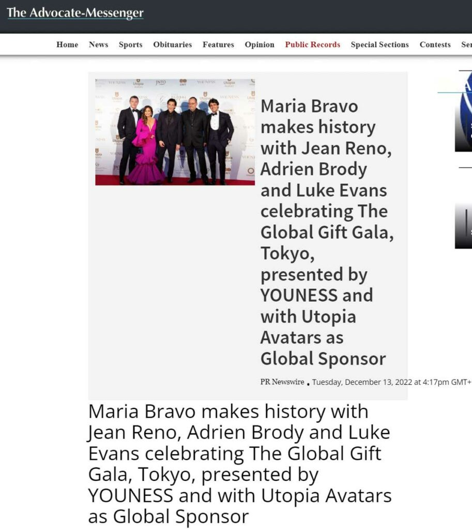Open the News section
Viewport: 472px width, 529px height.
(x=98, y=45)
